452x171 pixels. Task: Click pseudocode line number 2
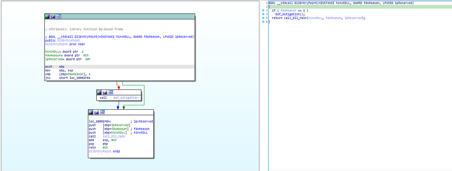(267, 7)
